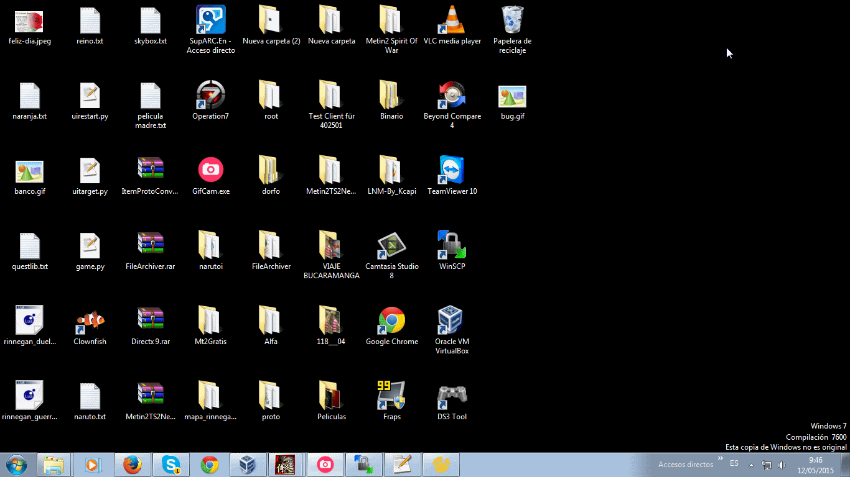Open the network tray icon
The image size is (850, 477).
click(x=767, y=465)
